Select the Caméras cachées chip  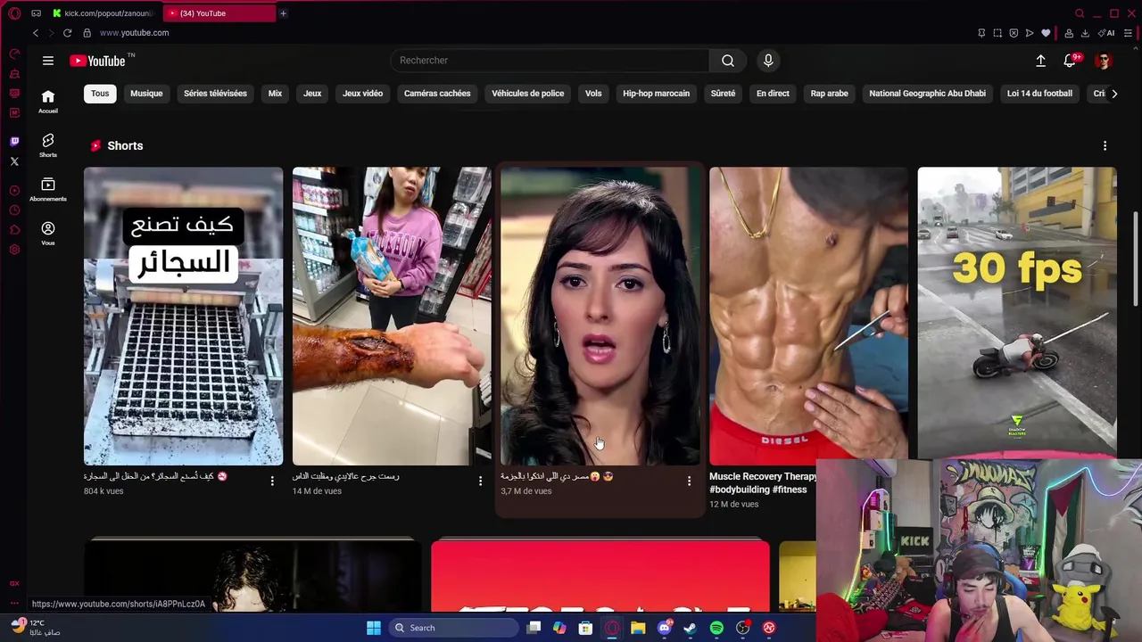(x=437, y=93)
